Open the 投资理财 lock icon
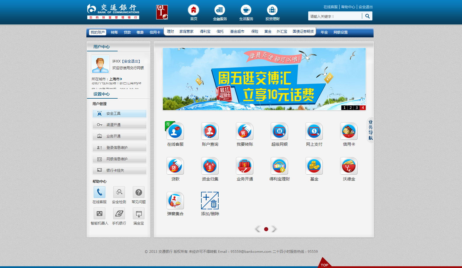Viewport: 462px width, 268px height. pyautogui.click(x=272, y=10)
